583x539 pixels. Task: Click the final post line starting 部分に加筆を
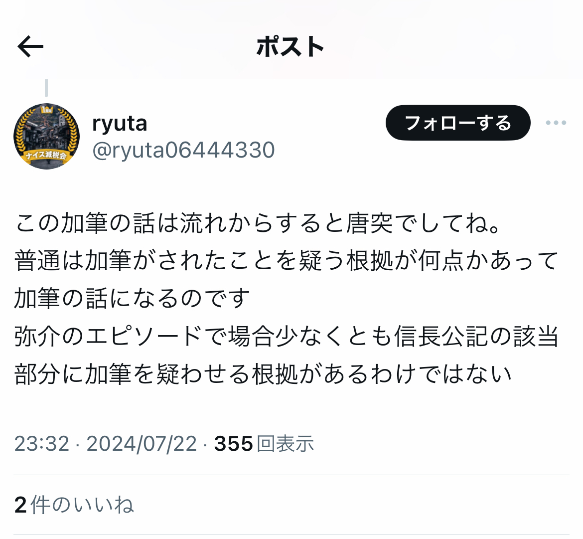point(263,374)
